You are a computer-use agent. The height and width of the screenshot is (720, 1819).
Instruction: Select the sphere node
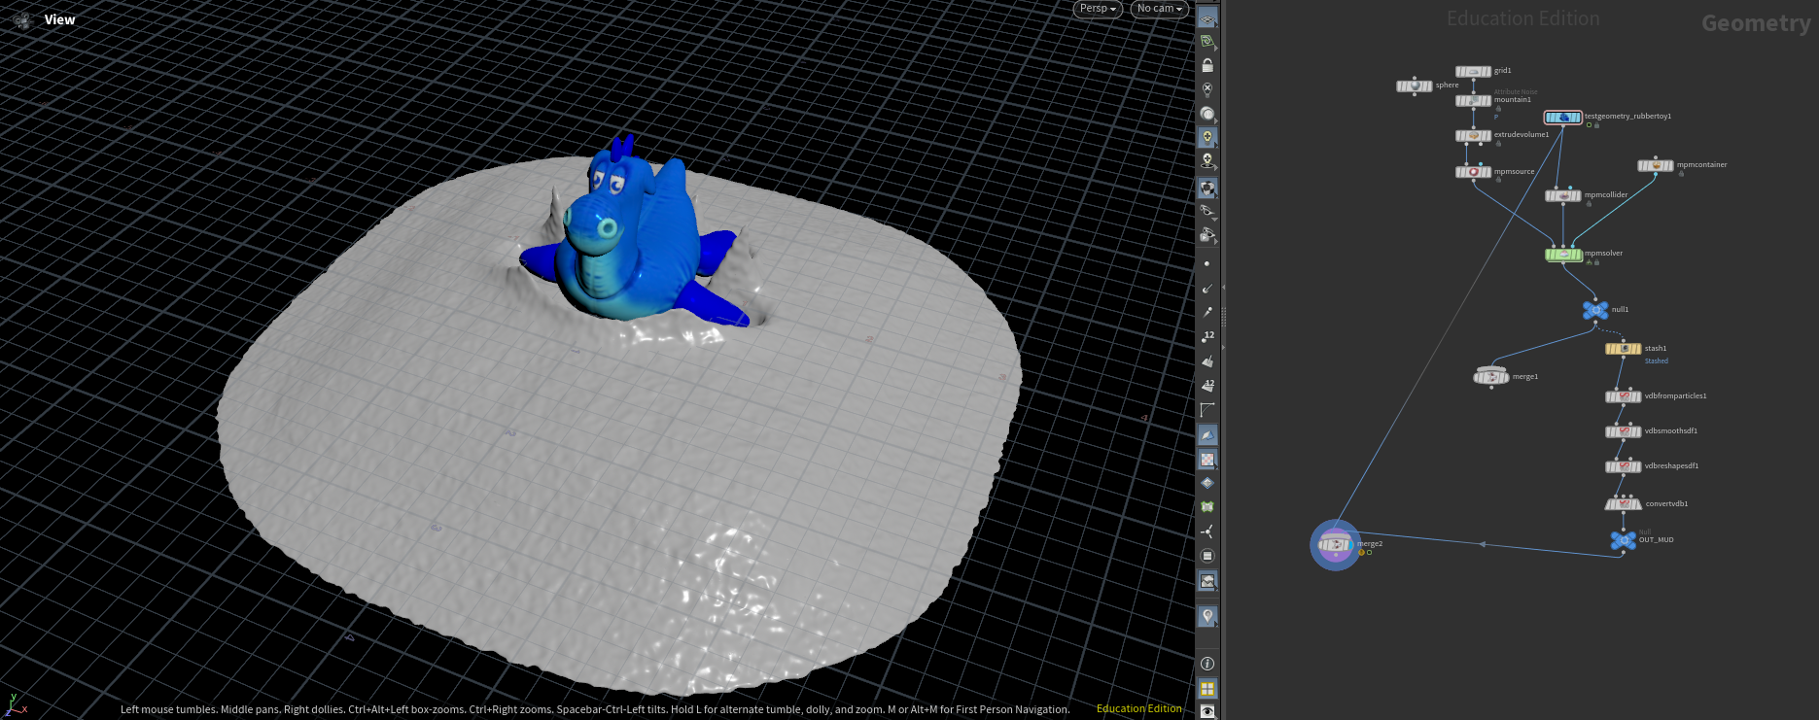(x=1414, y=86)
